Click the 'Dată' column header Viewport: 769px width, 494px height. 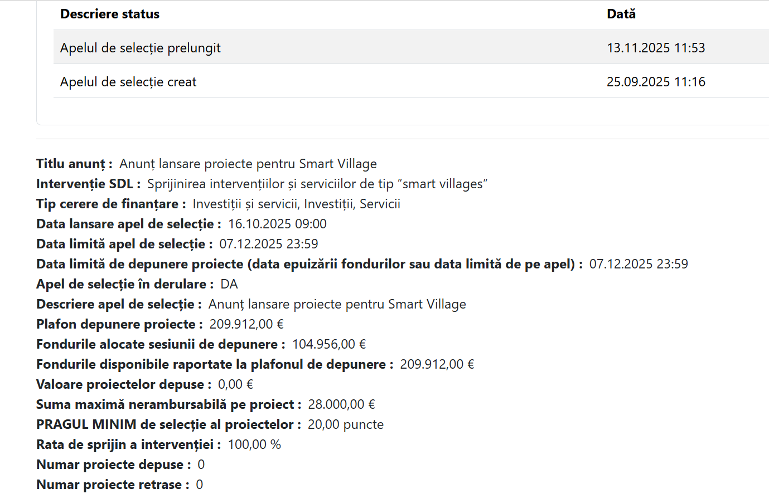621,13
